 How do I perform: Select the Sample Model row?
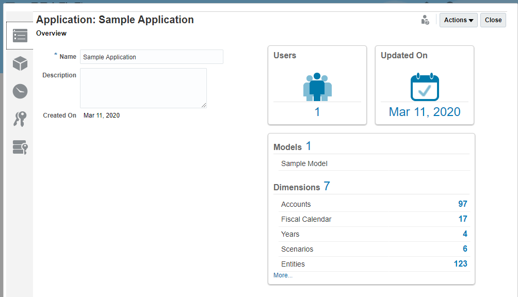[374, 163]
